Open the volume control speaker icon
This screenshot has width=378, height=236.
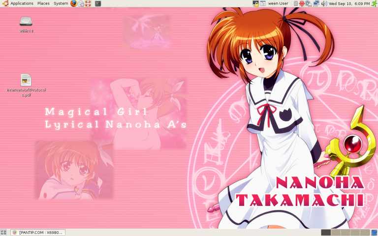tap(324, 3)
